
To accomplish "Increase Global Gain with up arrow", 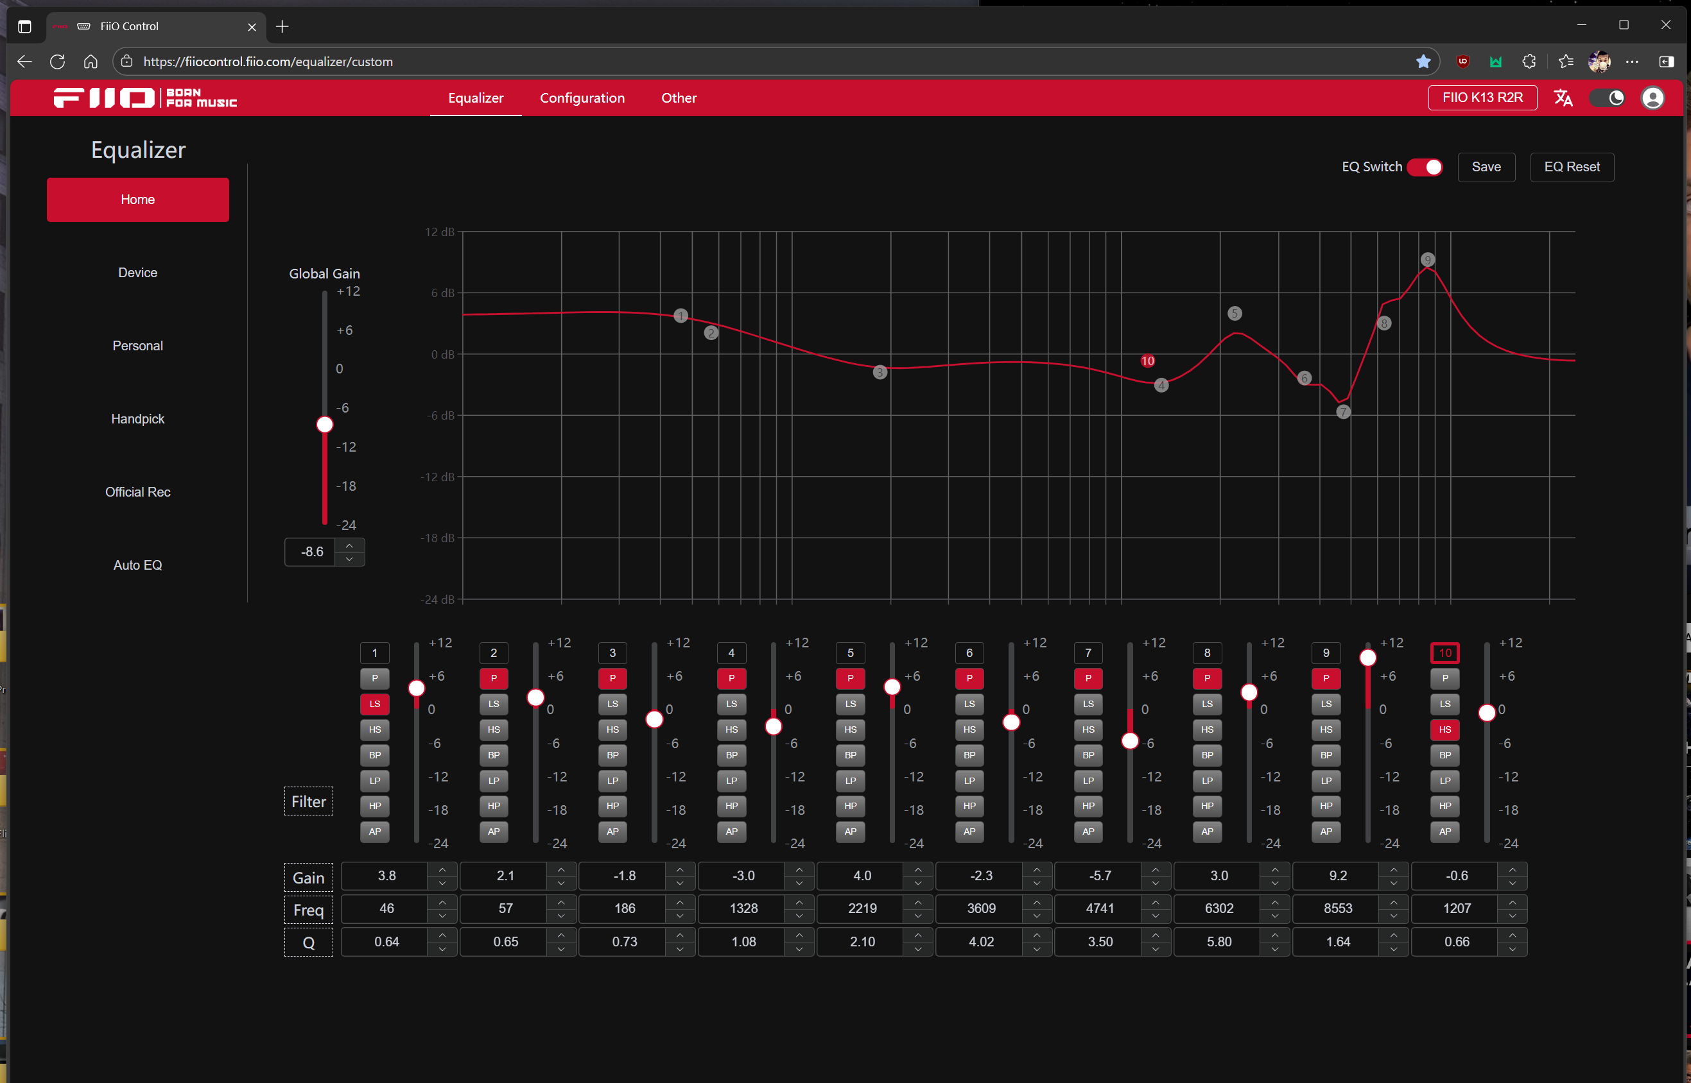I will tap(349, 546).
